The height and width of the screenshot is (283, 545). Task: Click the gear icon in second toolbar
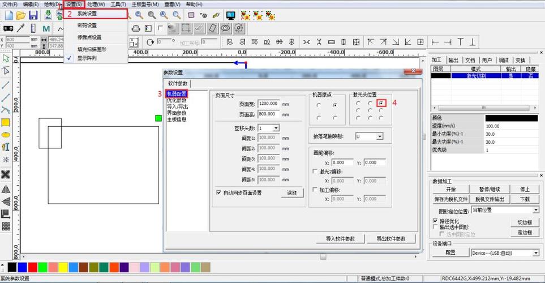click(239, 28)
